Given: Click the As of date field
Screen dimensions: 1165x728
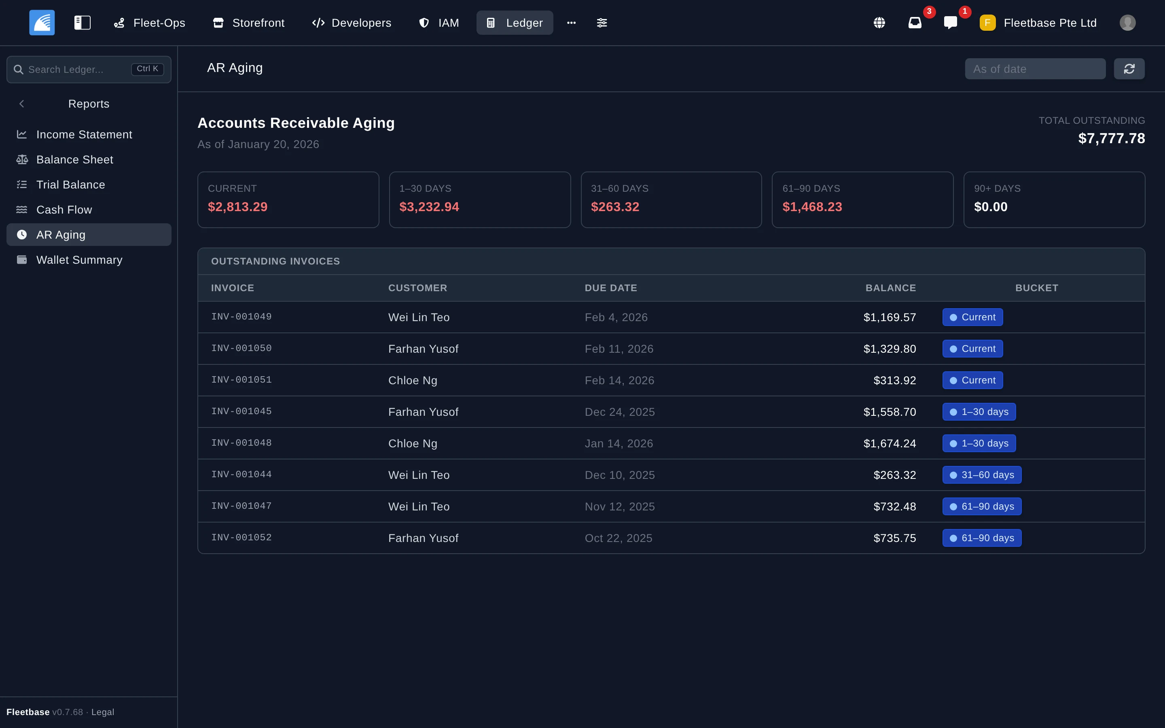Looking at the screenshot, I should coord(1035,69).
